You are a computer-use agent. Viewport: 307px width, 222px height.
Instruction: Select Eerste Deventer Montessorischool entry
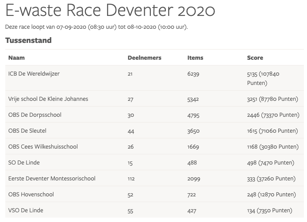point(52,179)
